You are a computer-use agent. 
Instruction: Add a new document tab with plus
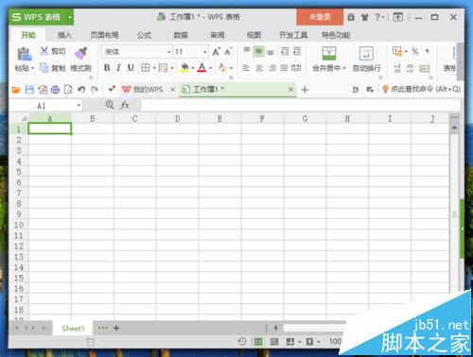(305, 90)
